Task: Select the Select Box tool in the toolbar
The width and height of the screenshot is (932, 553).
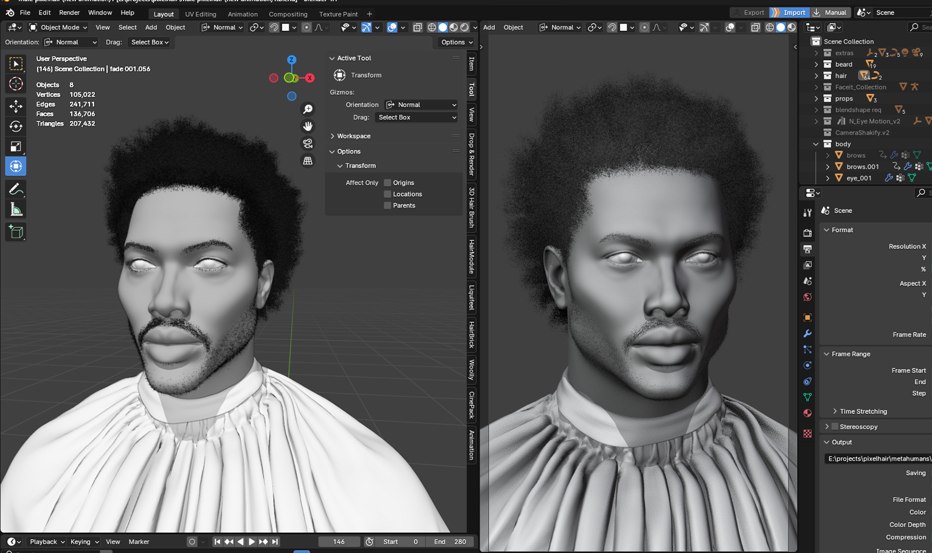Action: 16,64
